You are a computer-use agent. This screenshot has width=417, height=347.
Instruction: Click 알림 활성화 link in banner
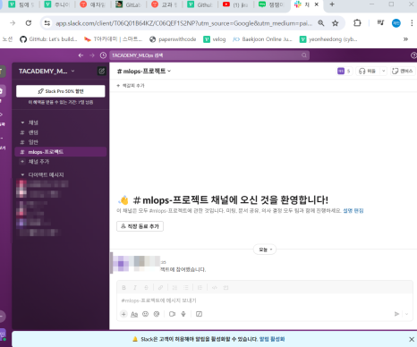tap(272, 339)
